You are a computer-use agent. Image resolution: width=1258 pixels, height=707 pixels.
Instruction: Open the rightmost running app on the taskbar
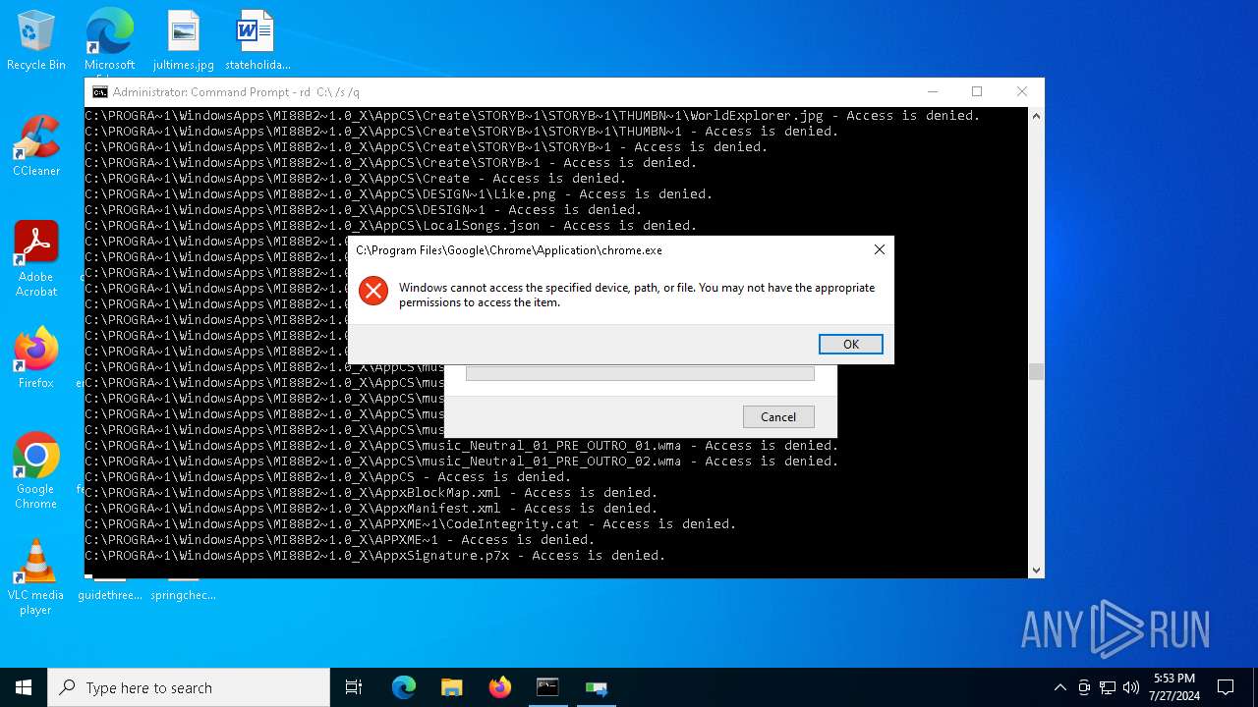(596, 687)
